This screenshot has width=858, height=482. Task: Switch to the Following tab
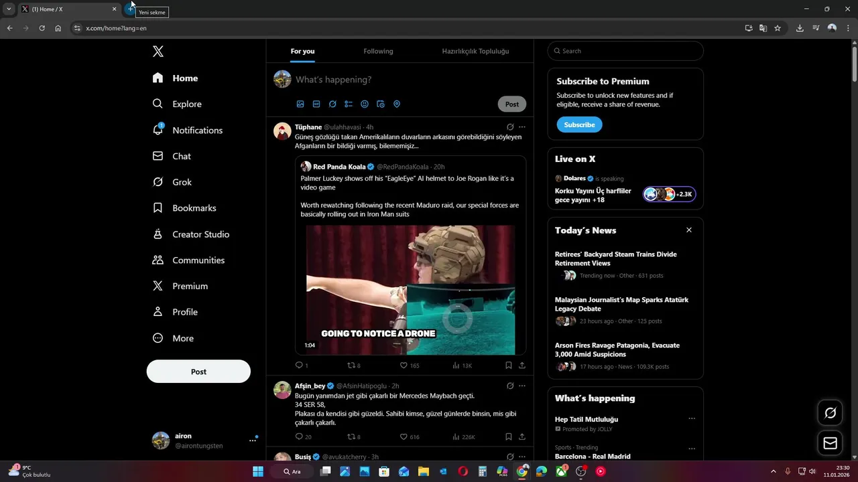click(378, 52)
